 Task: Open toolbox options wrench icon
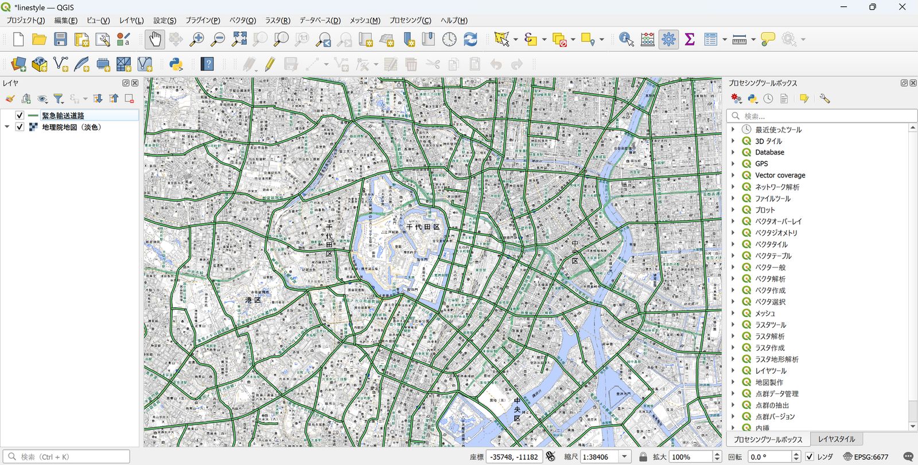tap(824, 99)
